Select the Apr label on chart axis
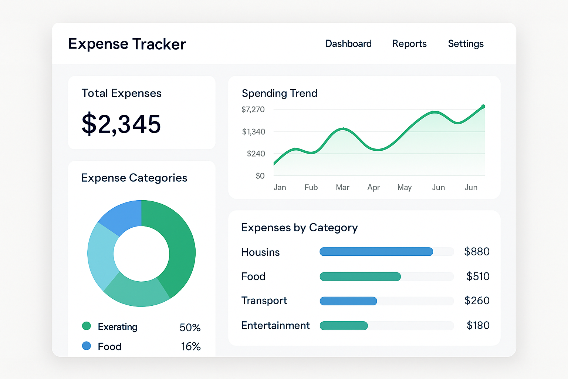Image resolution: width=568 pixels, height=379 pixels. pos(373,188)
